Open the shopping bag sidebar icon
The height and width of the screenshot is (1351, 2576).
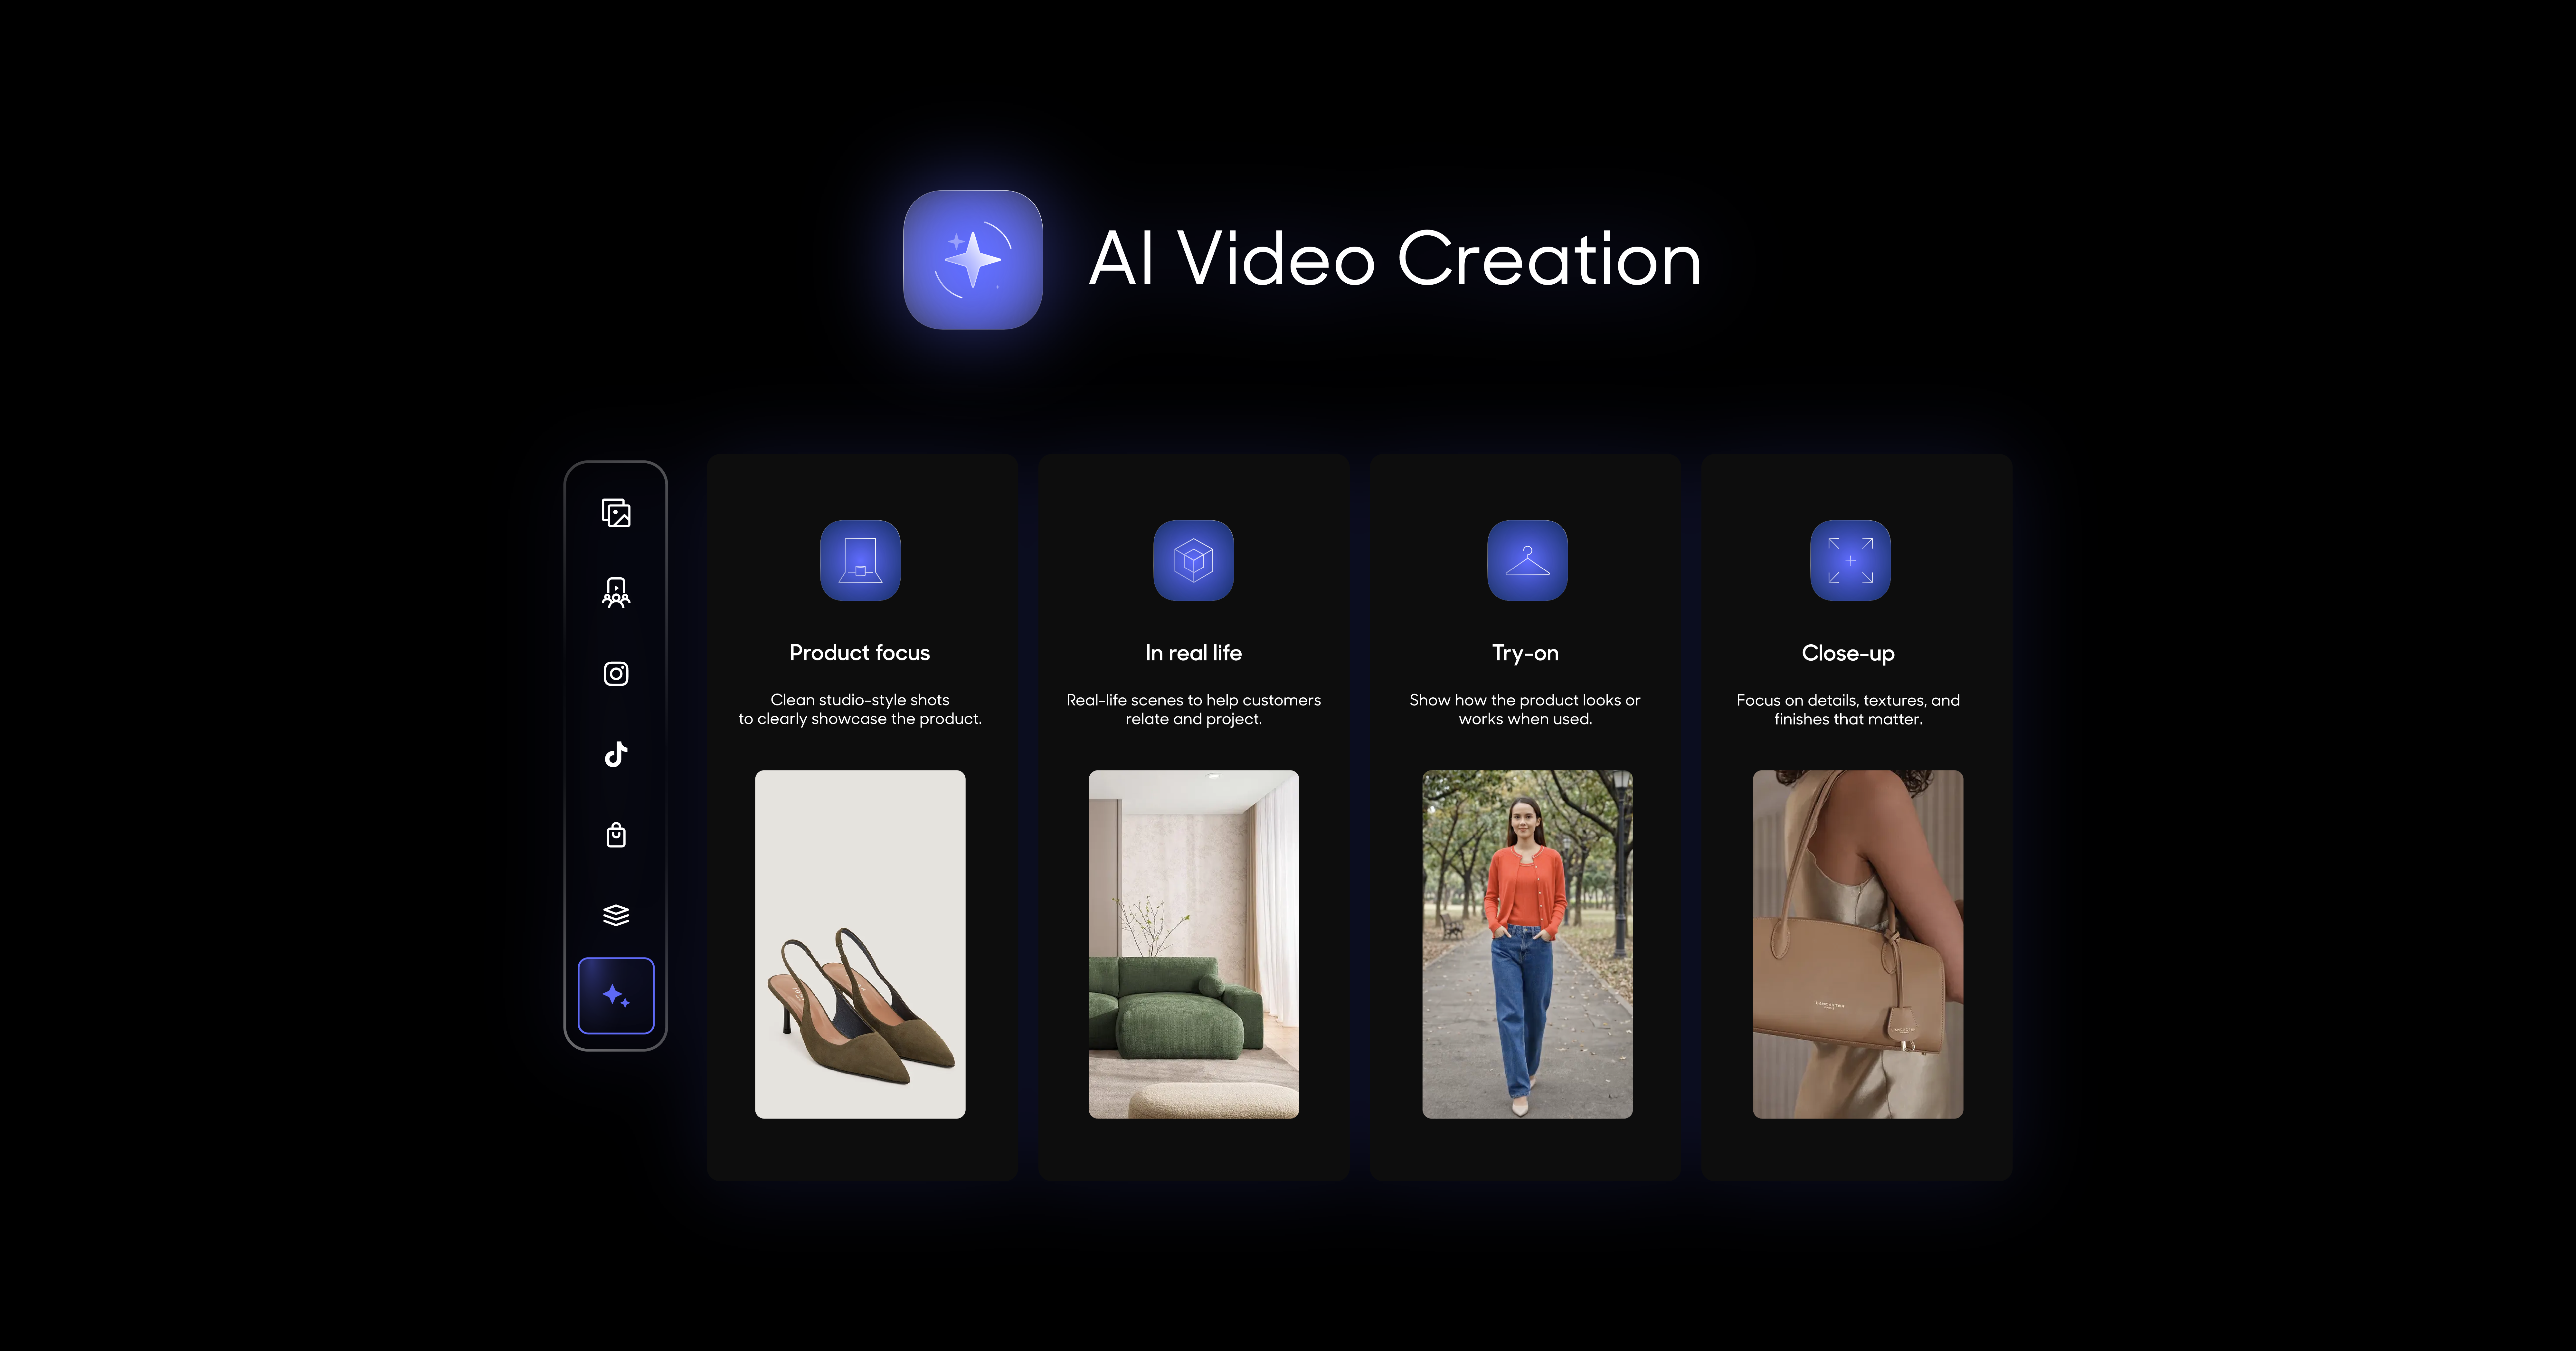616,835
